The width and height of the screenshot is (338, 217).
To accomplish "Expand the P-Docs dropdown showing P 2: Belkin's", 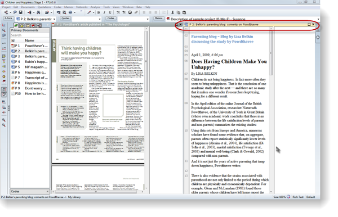I will pyautogui.click(x=54, y=19).
